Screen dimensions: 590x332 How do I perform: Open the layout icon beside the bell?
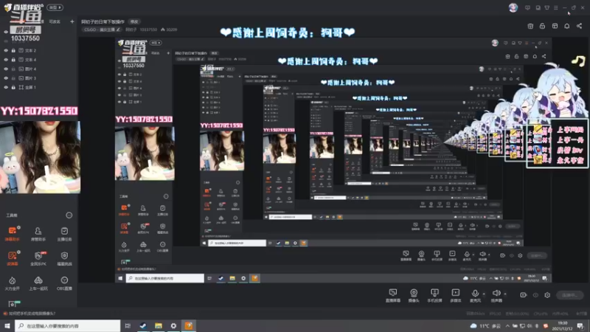click(555, 26)
